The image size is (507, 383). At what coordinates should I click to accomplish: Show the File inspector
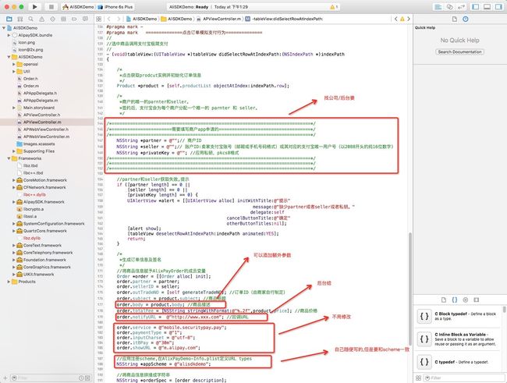click(455, 19)
